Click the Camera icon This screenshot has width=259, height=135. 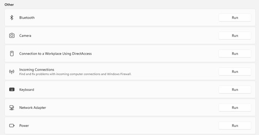coord(12,35)
